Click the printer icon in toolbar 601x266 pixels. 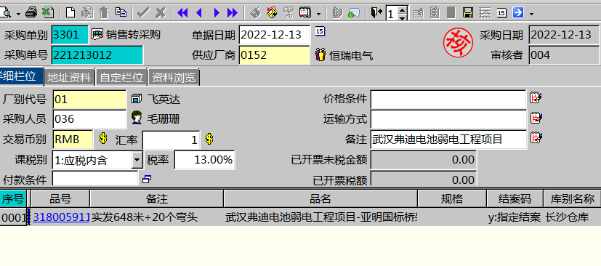(x=31, y=13)
